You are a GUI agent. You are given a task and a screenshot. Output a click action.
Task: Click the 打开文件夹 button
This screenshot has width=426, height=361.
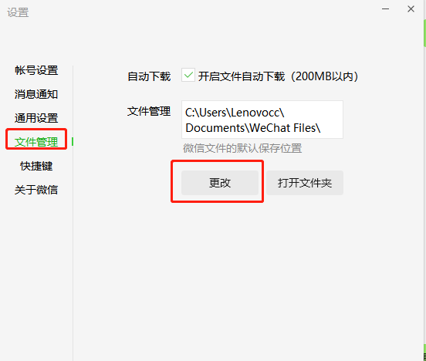305,183
